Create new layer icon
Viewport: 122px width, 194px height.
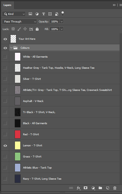pos(108,188)
